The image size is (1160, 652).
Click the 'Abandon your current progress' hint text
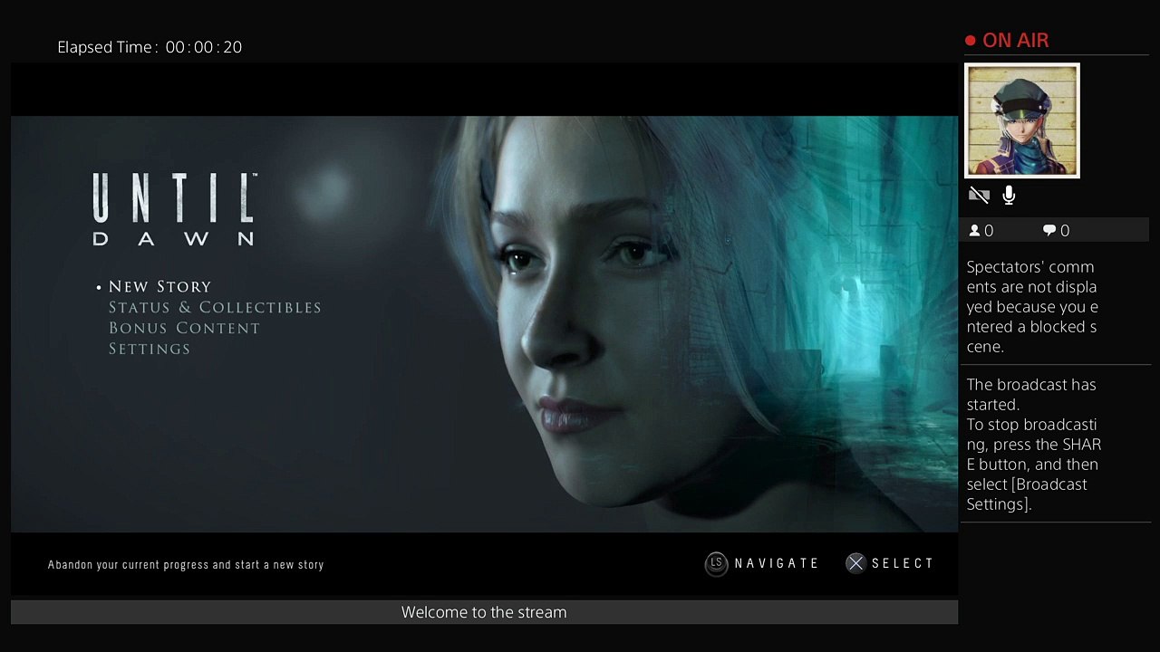pyautogui.click(x=186, y=565)
